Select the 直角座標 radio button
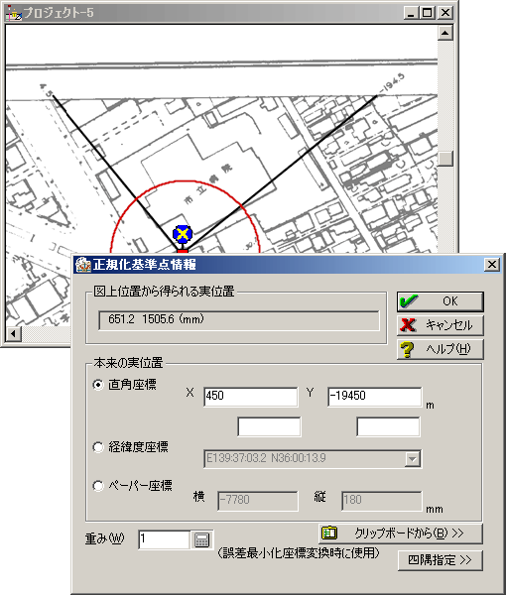 pos(98,385)
